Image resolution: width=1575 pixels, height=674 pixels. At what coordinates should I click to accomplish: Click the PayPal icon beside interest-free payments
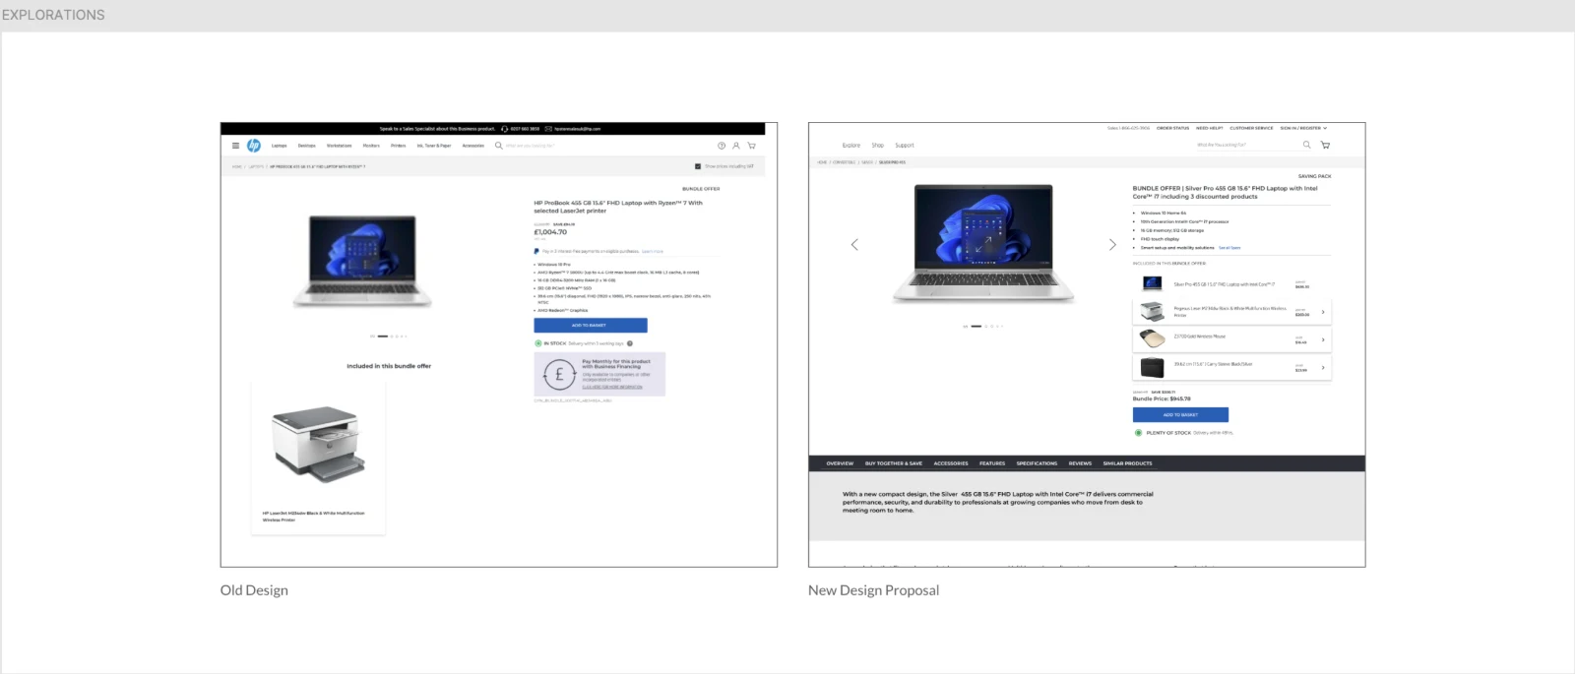pos(536,251)
